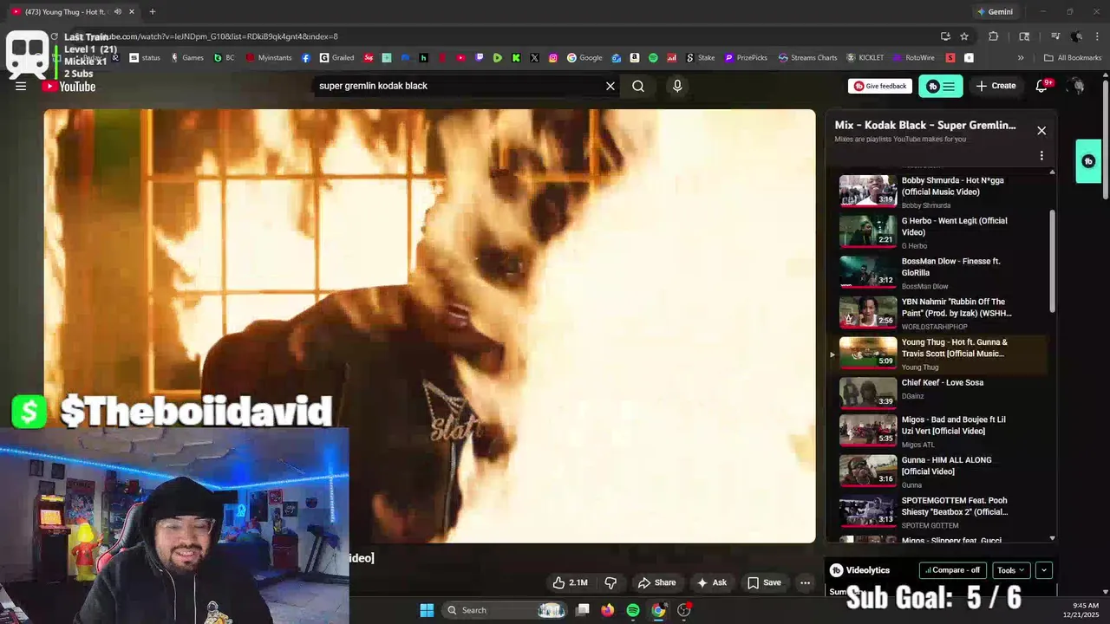Bookmark this page with the star icon
This screenshot has height=624, width=1110.
964,36
